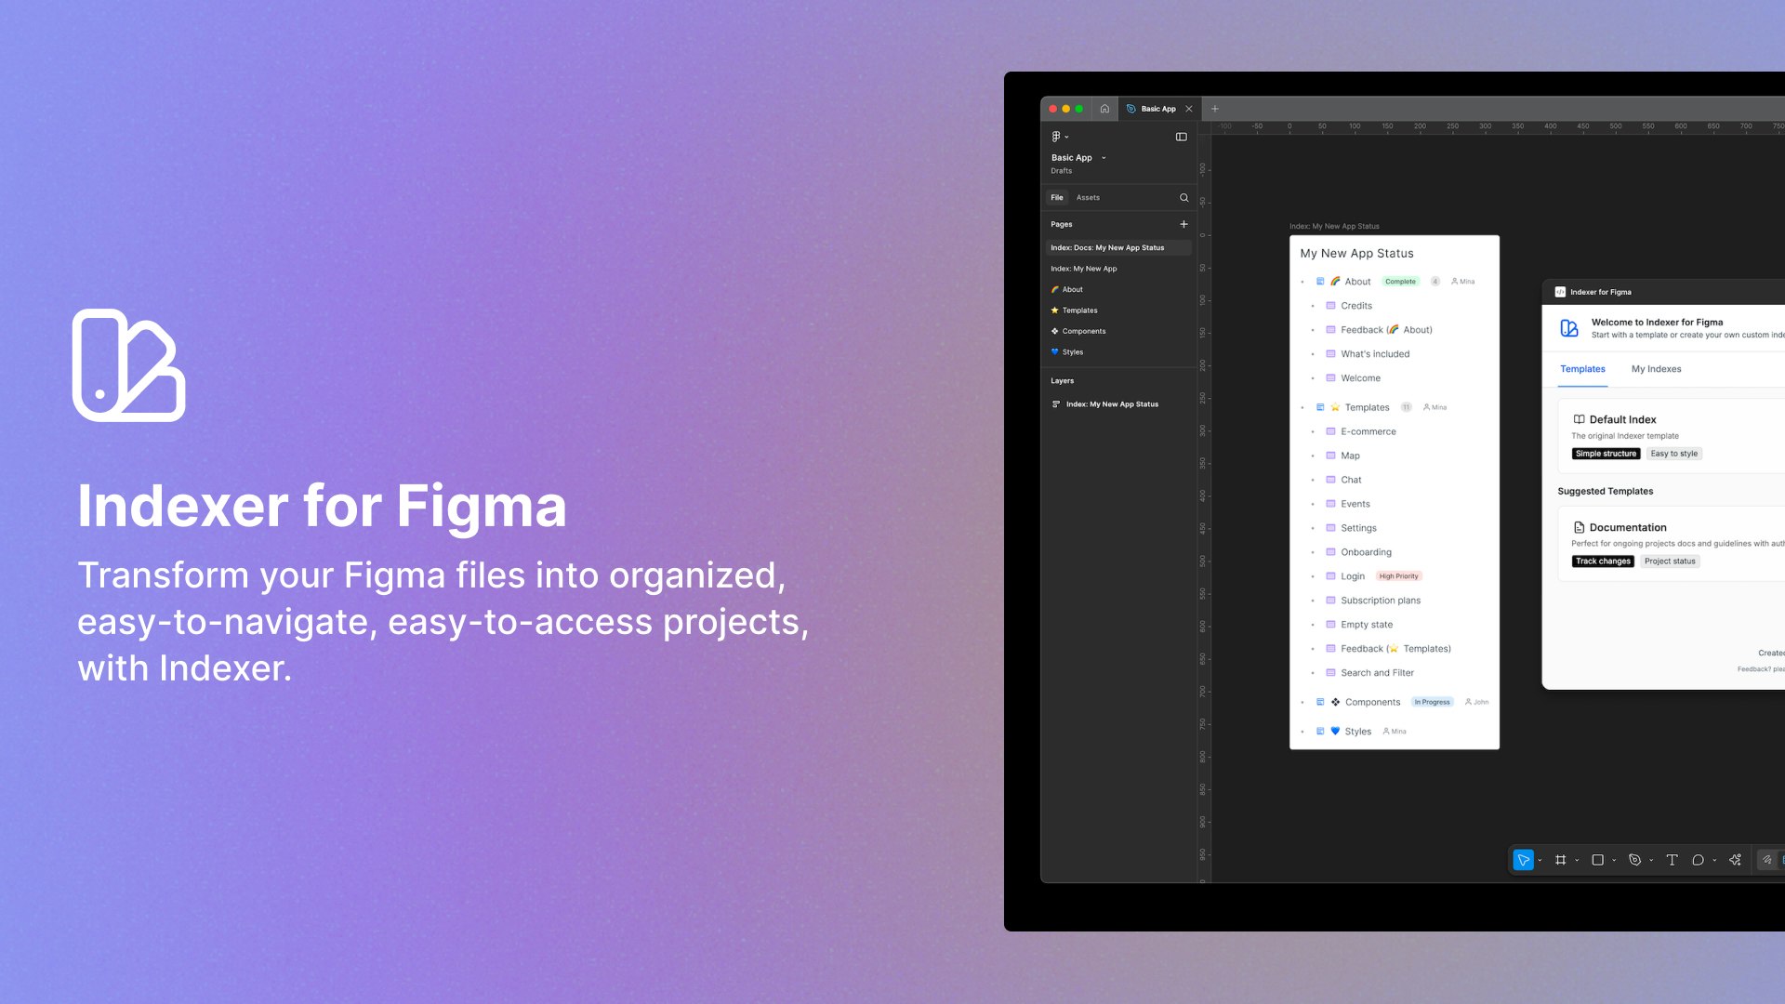The height and width of the screenshot is (1004, 1785).
Task: Select the Index: My New App page
Action: click(1085, 268)
